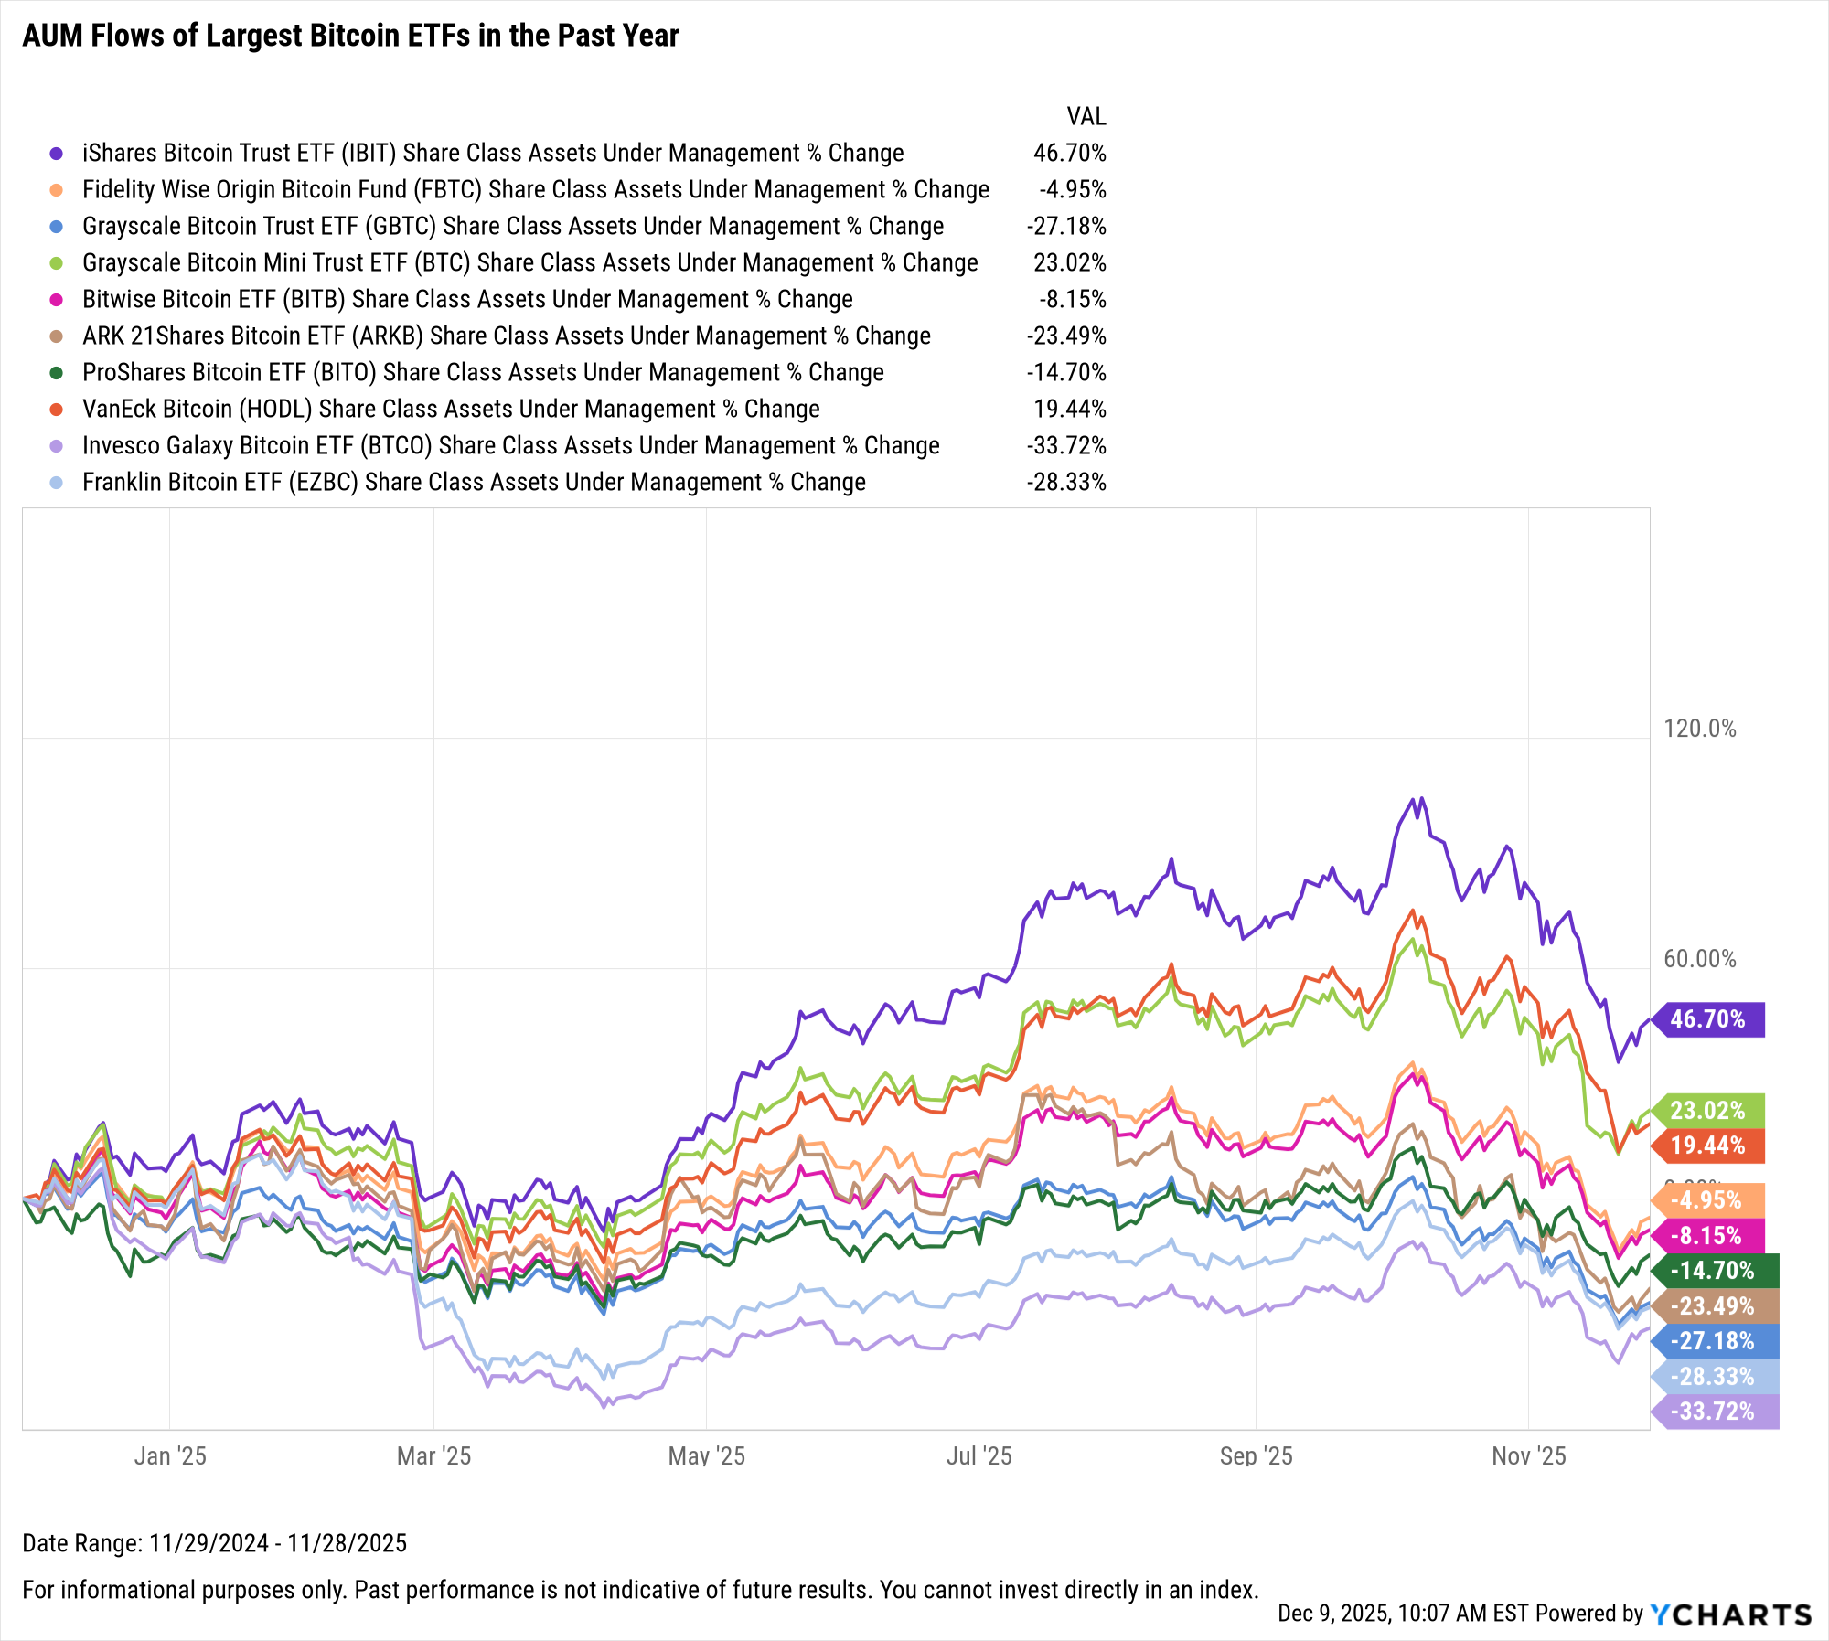Click the VAL column header
1829x1641 pixels.
click(1086, 117)
